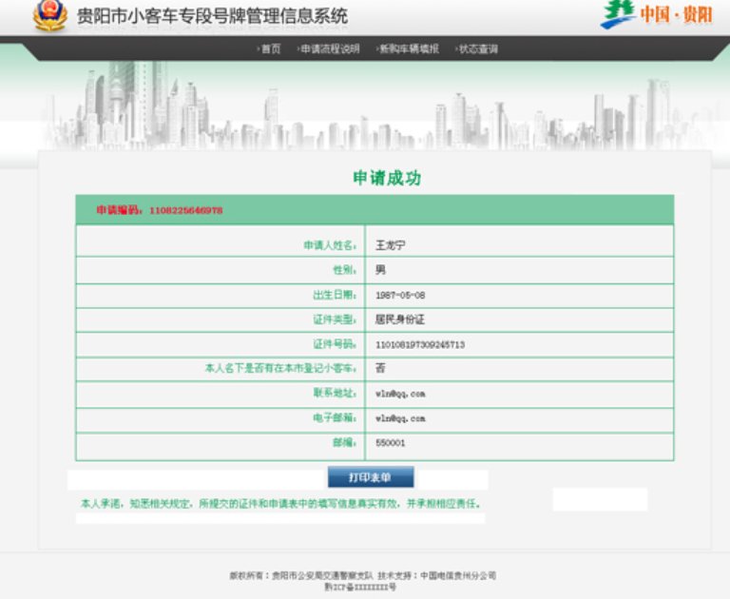Open the 状态查询 navigation link
Viewport: 730px width, 599px height.
[477, 48]
